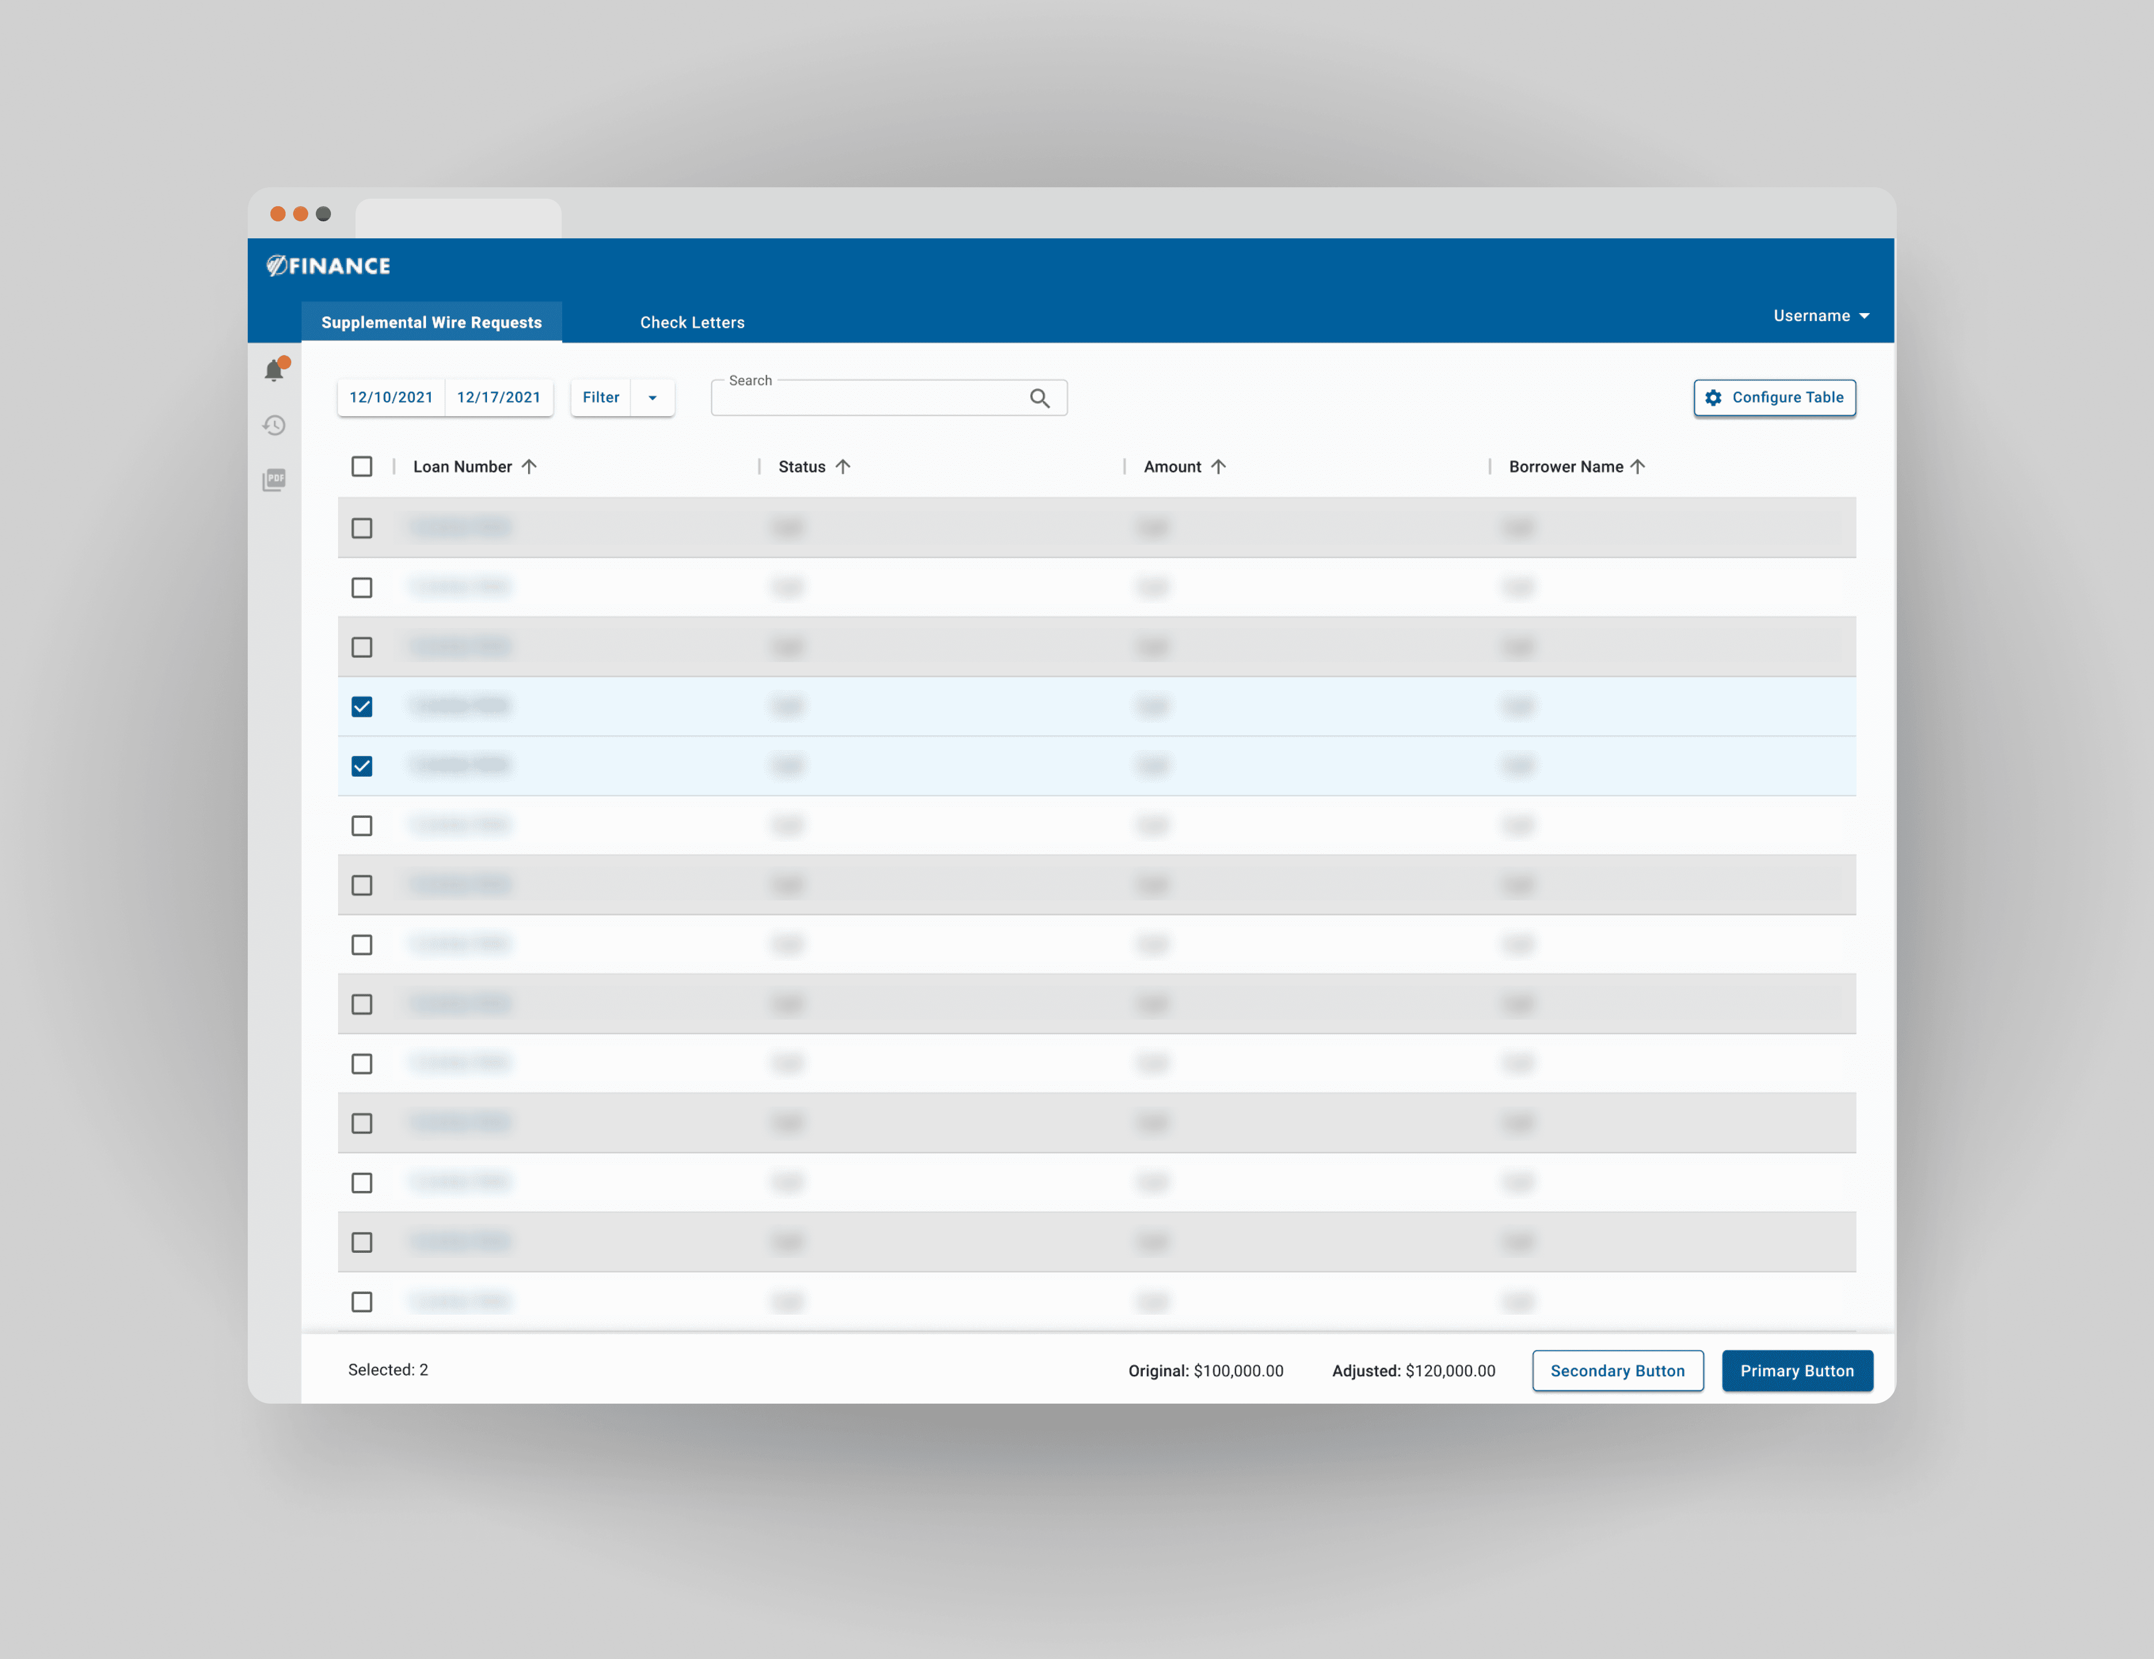Switch to the Check Letters tab

point(691,323)
